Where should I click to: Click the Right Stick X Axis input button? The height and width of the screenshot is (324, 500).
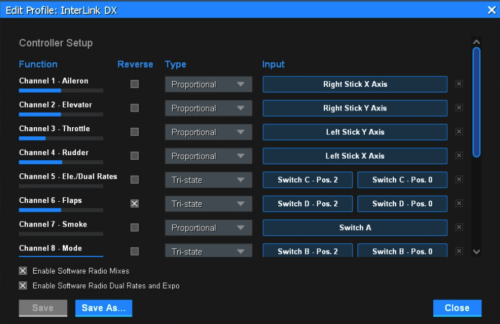(x=355, y=84)
